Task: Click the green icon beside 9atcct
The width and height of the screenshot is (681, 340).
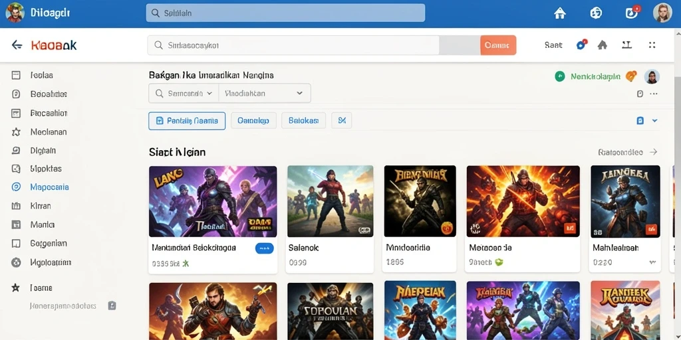Action: point(499,262)
